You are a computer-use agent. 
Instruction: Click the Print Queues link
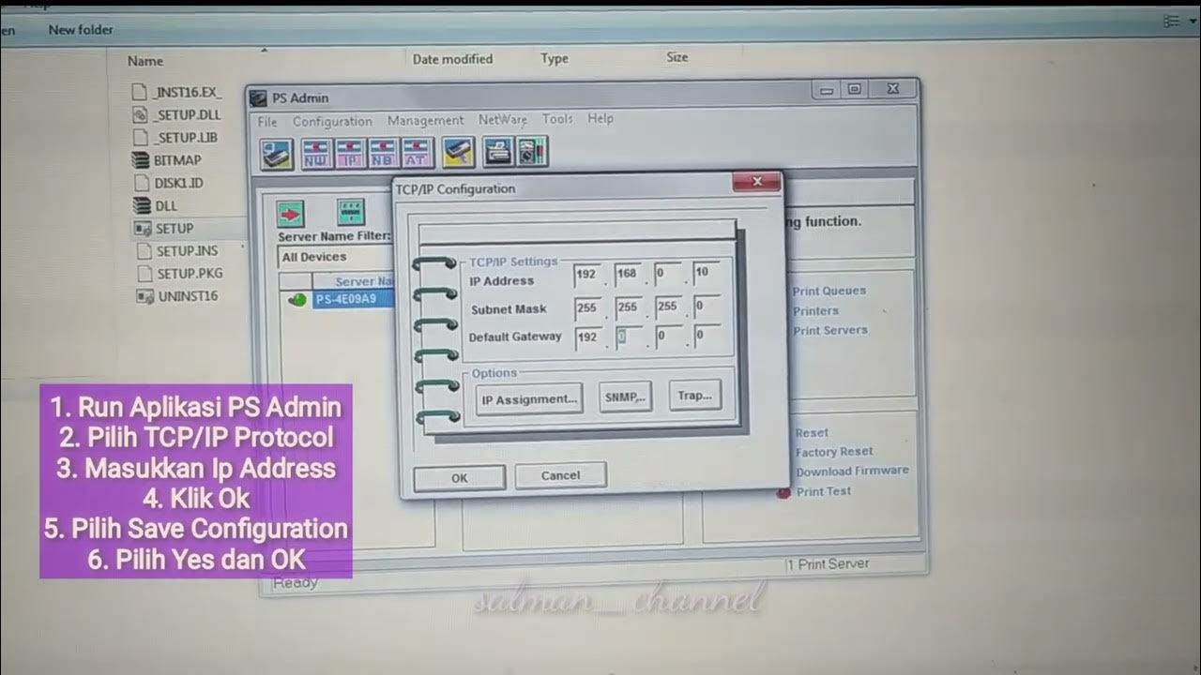coord(829,291)
